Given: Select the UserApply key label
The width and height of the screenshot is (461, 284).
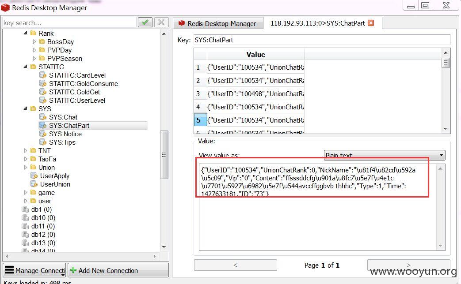Looking at the screenshot, I should pyautogui.click(x=55, y=176).
